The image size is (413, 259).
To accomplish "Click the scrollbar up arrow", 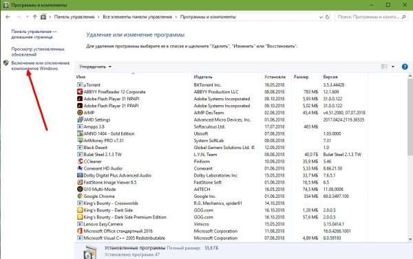I will [x=410, y=76].
